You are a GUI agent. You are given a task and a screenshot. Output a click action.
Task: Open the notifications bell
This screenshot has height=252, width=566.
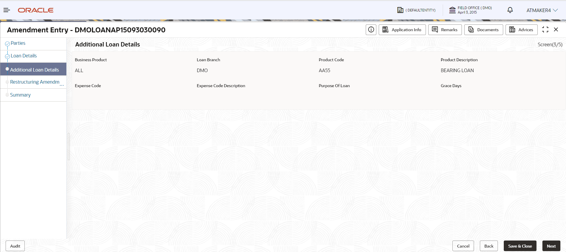coord(510,10)
